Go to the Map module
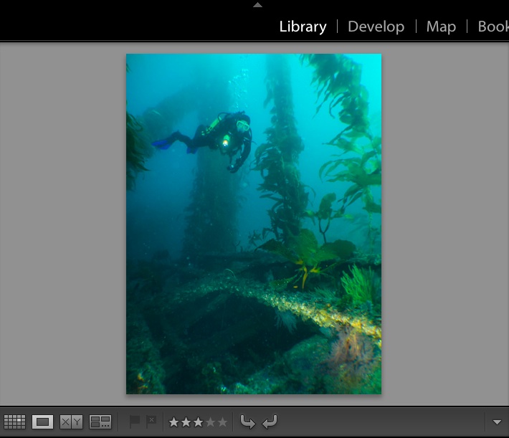The width and height of the screenshot is (509, 438). pyautogui.click(x=441, y=27)
